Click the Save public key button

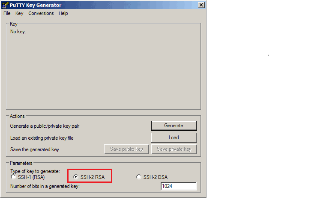(x=126, y=149)
